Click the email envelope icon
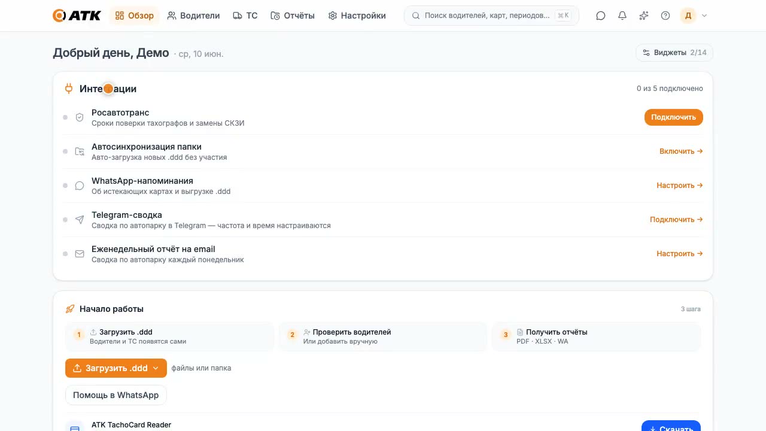This screenshot has width=766, height=431. pos(80,254)
